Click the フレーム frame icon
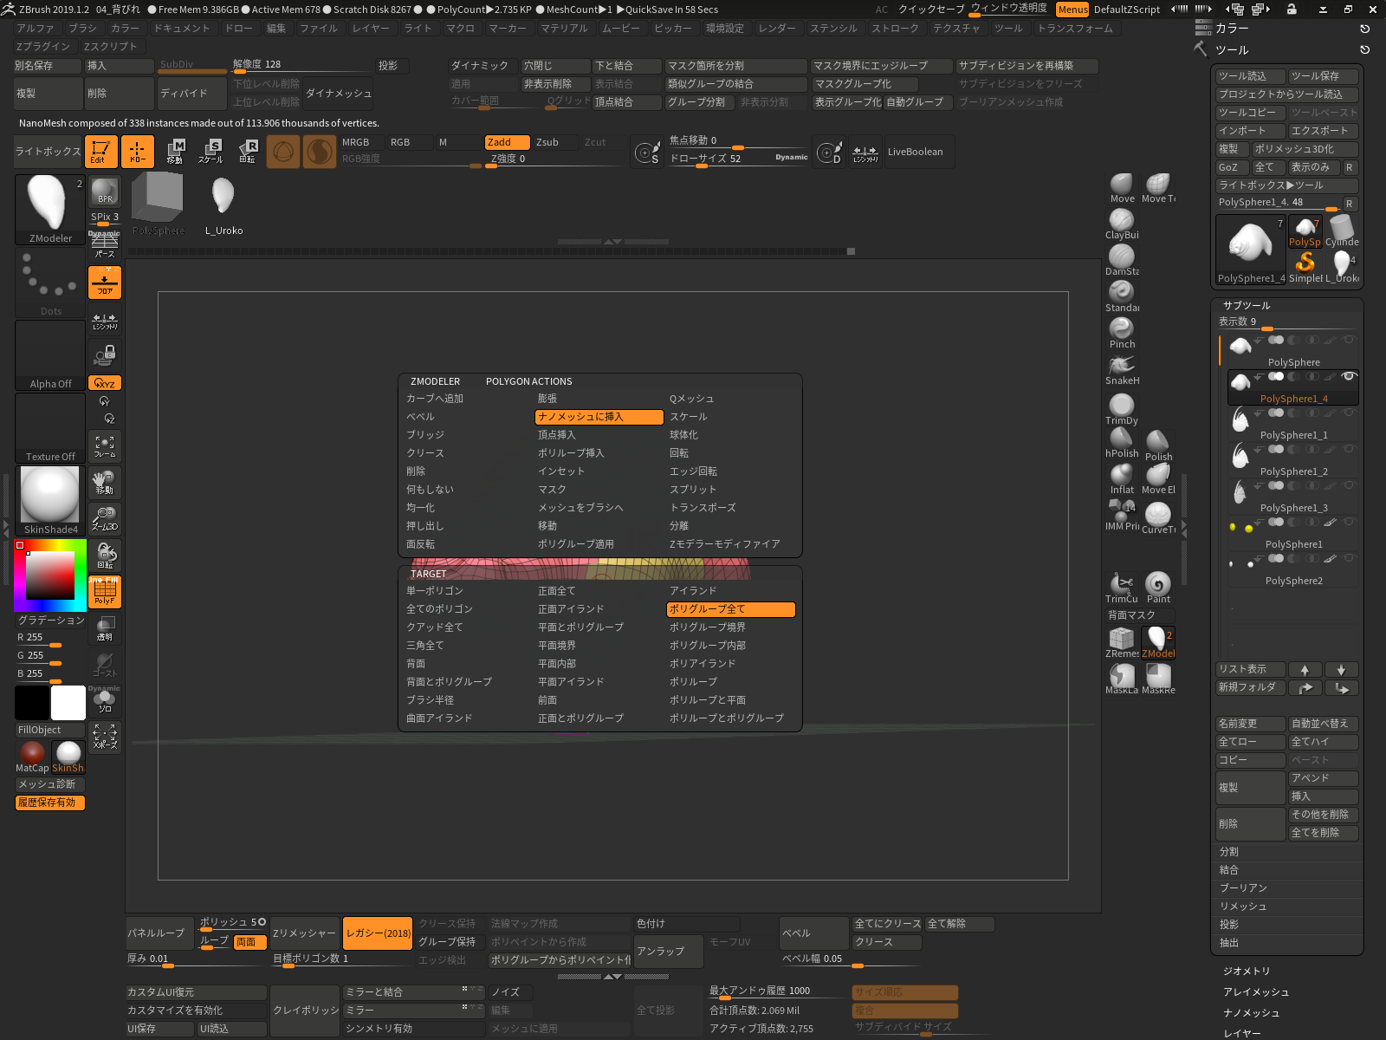Screen dimensions: 1386x1040 (104, 446)
